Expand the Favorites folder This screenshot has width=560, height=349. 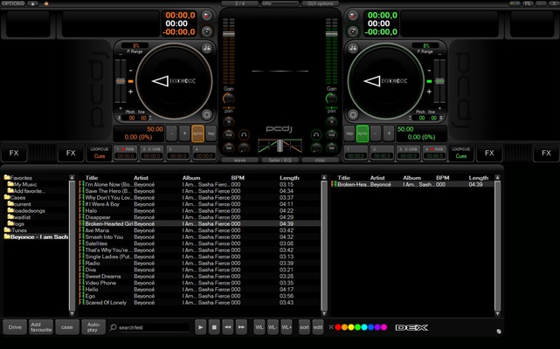point(17,178)
